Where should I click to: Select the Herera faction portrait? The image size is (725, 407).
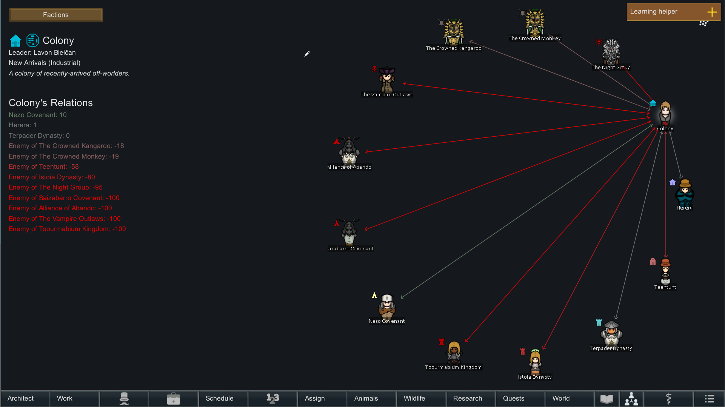(x=685, y=192)
